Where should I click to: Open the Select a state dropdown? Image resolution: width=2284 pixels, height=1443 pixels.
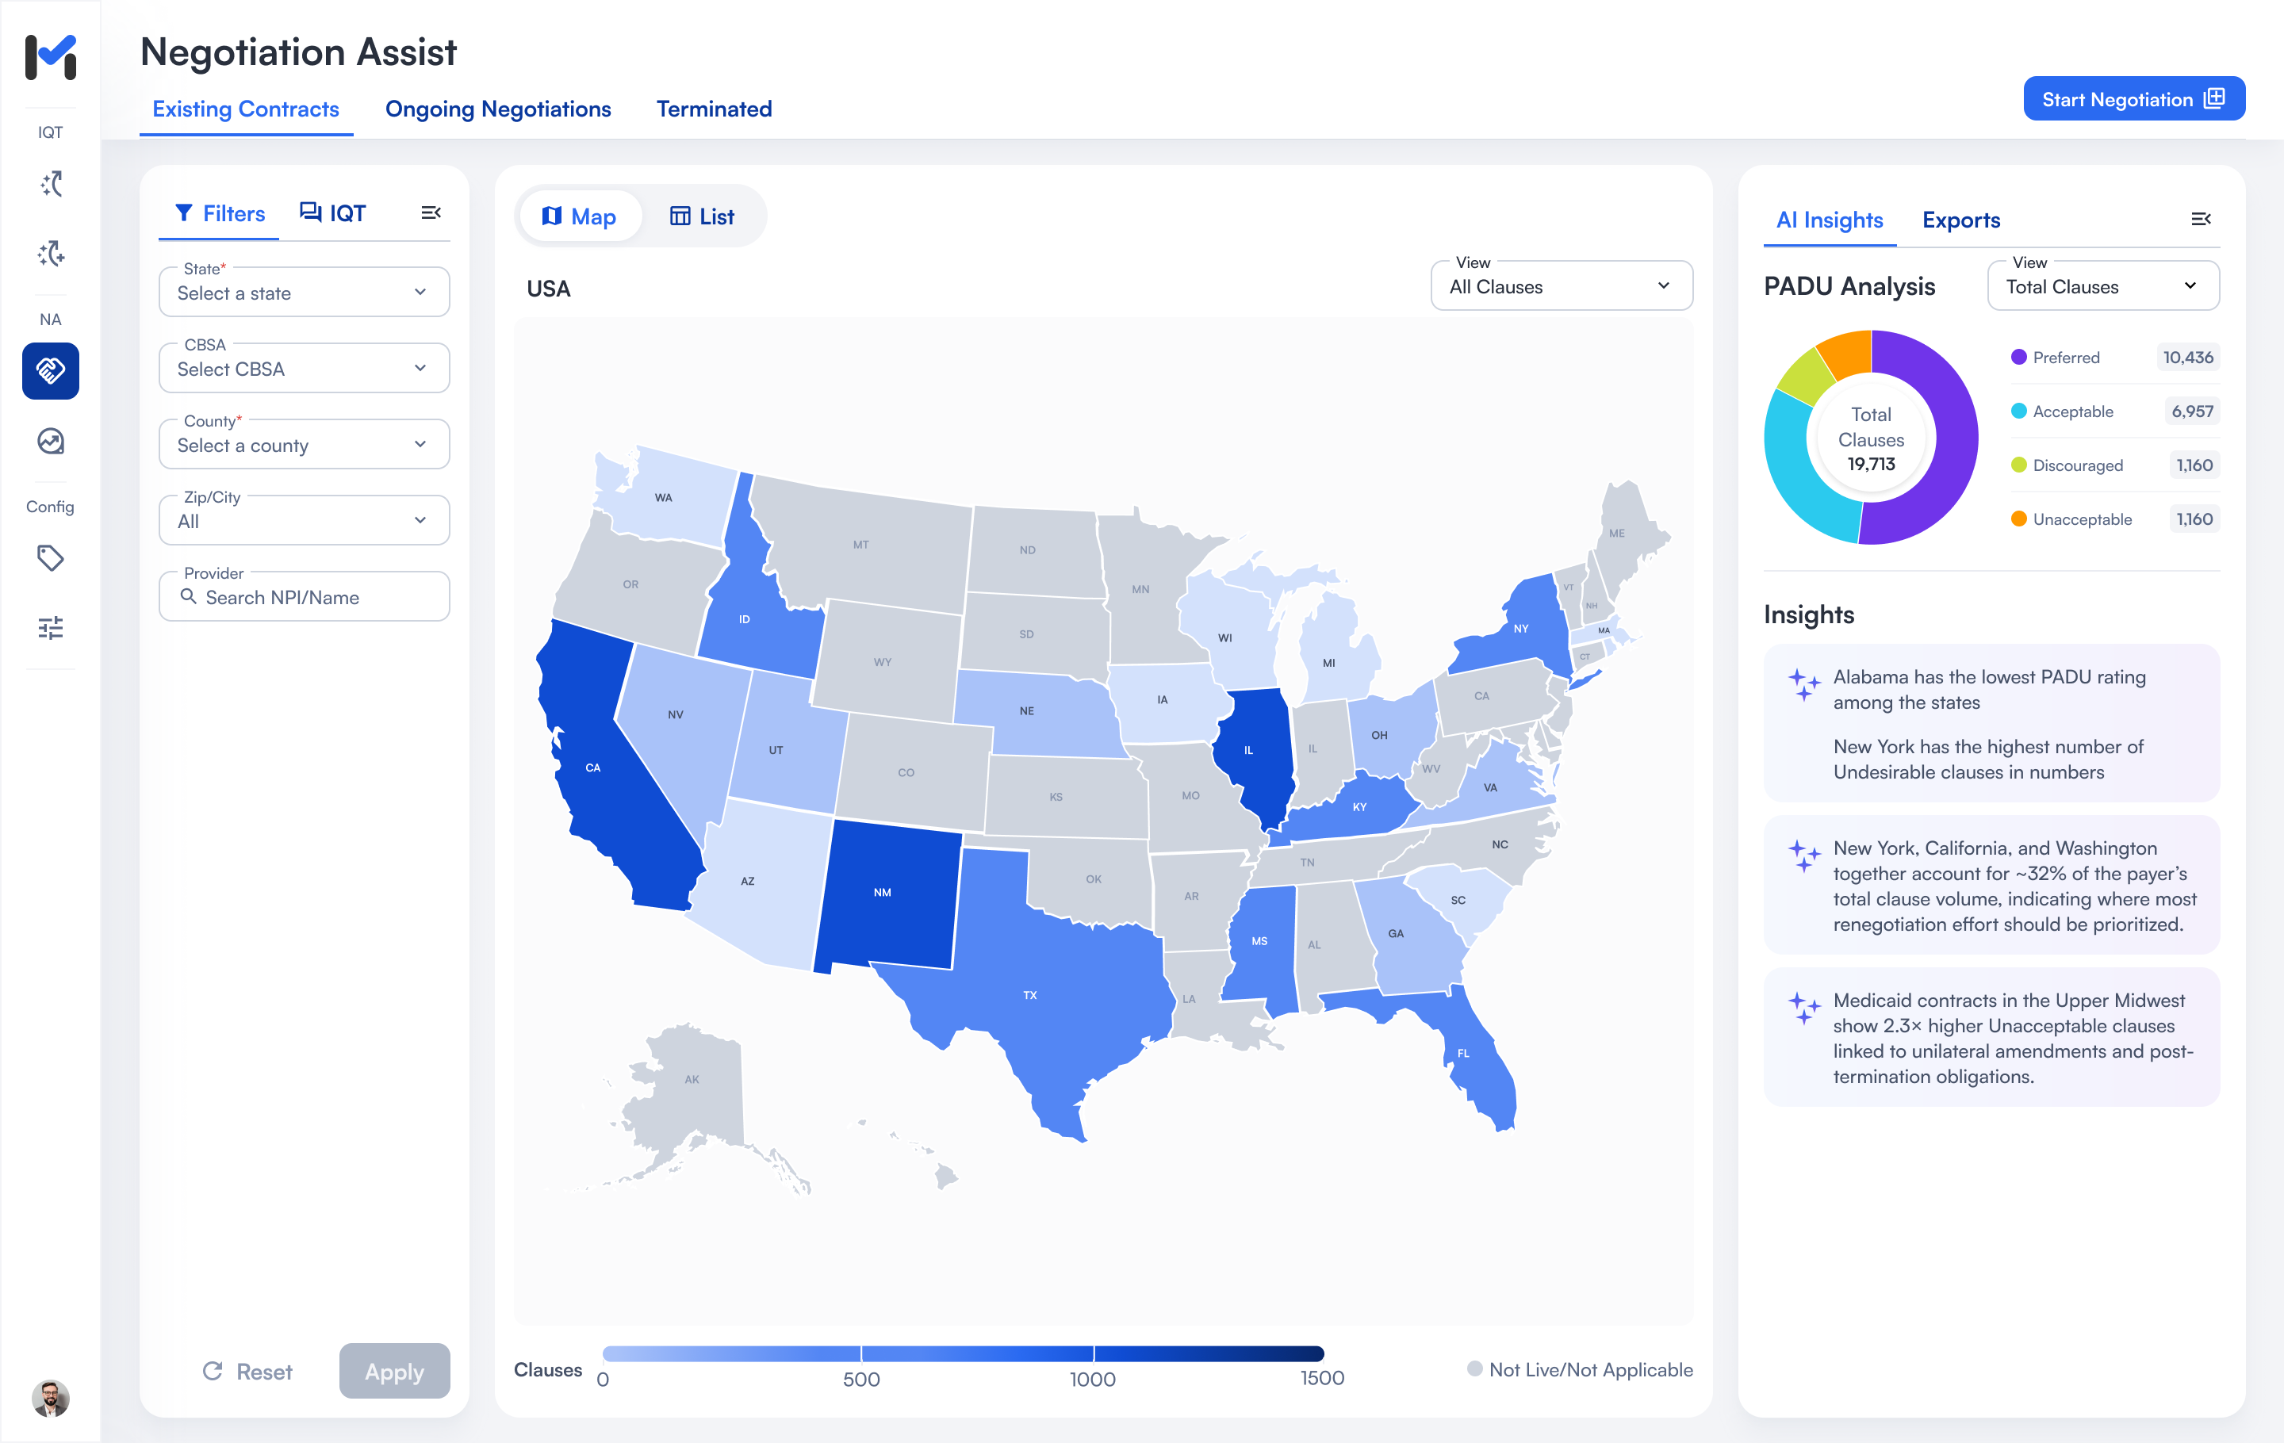pos(304,292)
